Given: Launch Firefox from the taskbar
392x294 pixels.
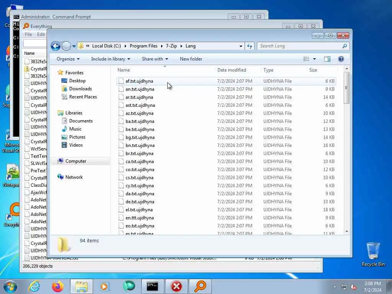Looking at the screenshot, I should pos(58,286).
